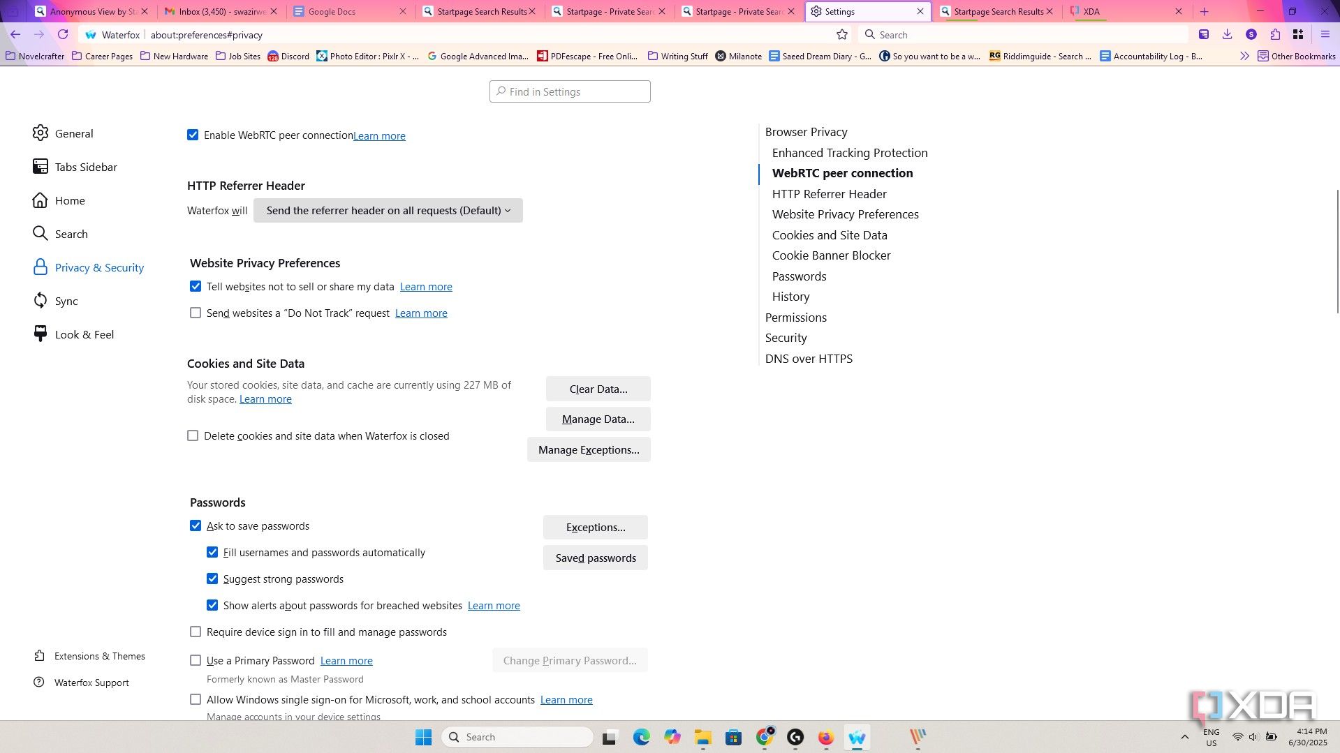1340x753 pixels.
Task: Switch to the Google Docs tab
Action: (x=333, y=12)
